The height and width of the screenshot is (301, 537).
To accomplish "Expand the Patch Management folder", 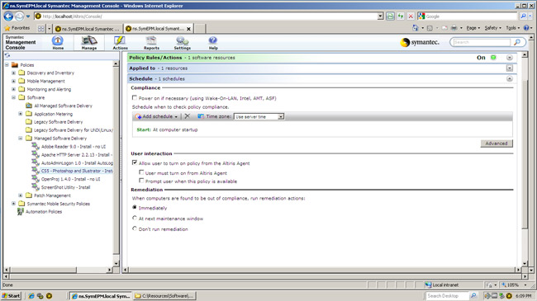I will click(20, 195).
